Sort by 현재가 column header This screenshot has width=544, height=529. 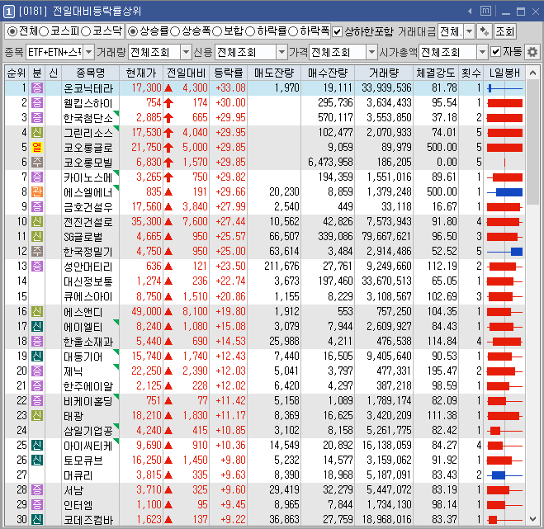[x=141, y=73]
